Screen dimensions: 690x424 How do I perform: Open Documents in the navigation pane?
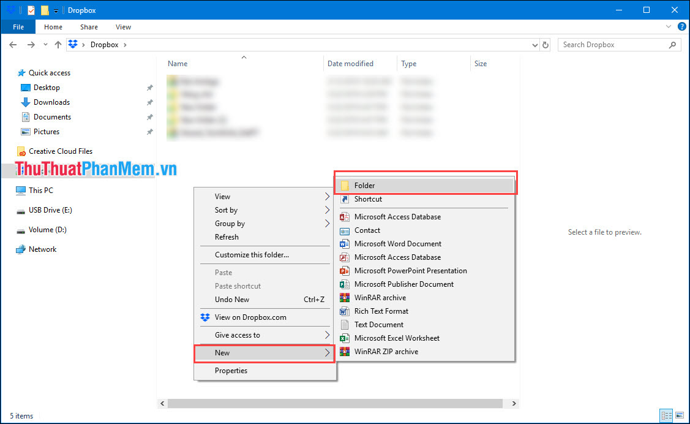52,116
